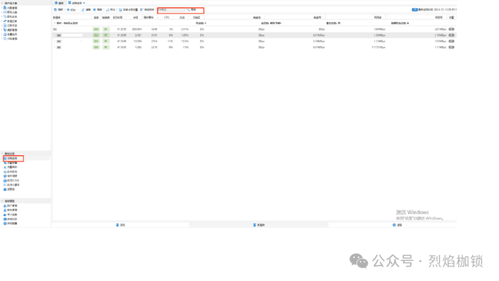Click the 系统配置 gear icon

pyautogui.click(x=5, y=224)
